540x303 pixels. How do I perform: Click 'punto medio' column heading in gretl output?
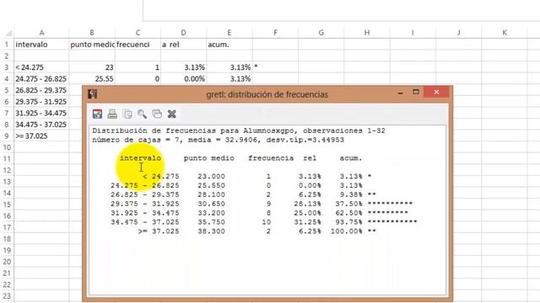coord(208,158)
